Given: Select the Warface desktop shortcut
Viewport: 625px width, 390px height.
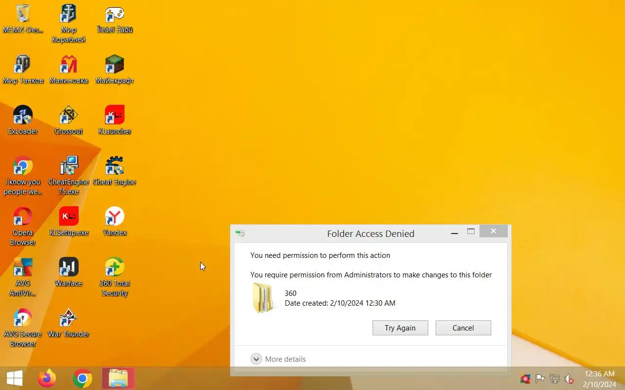Looking at the screenshot, I should tap(68, 273).
